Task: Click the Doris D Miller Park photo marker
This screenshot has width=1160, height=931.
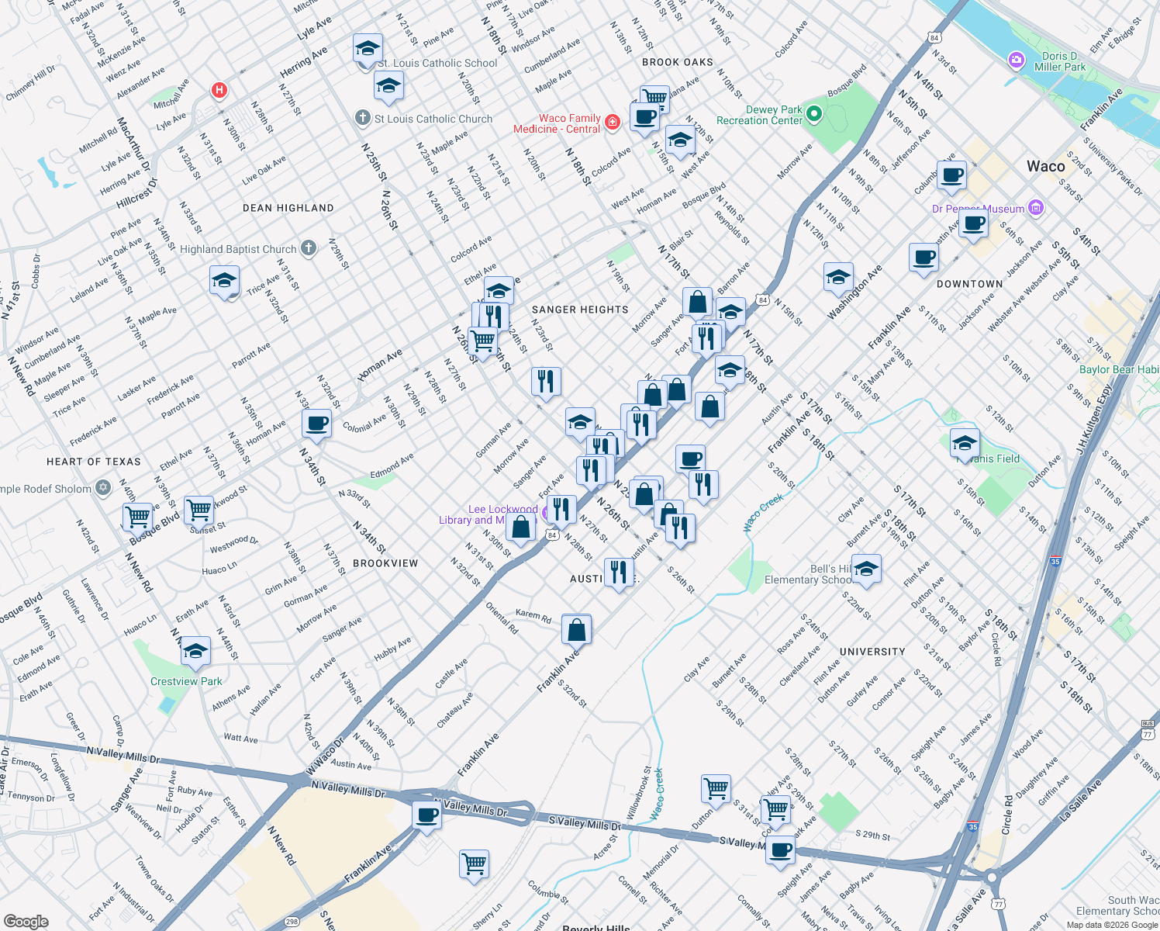Action: pyautogui.click(x=1016, y=60)
